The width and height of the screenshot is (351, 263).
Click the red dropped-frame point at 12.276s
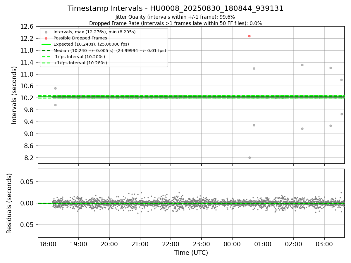(x=249, y=36)
